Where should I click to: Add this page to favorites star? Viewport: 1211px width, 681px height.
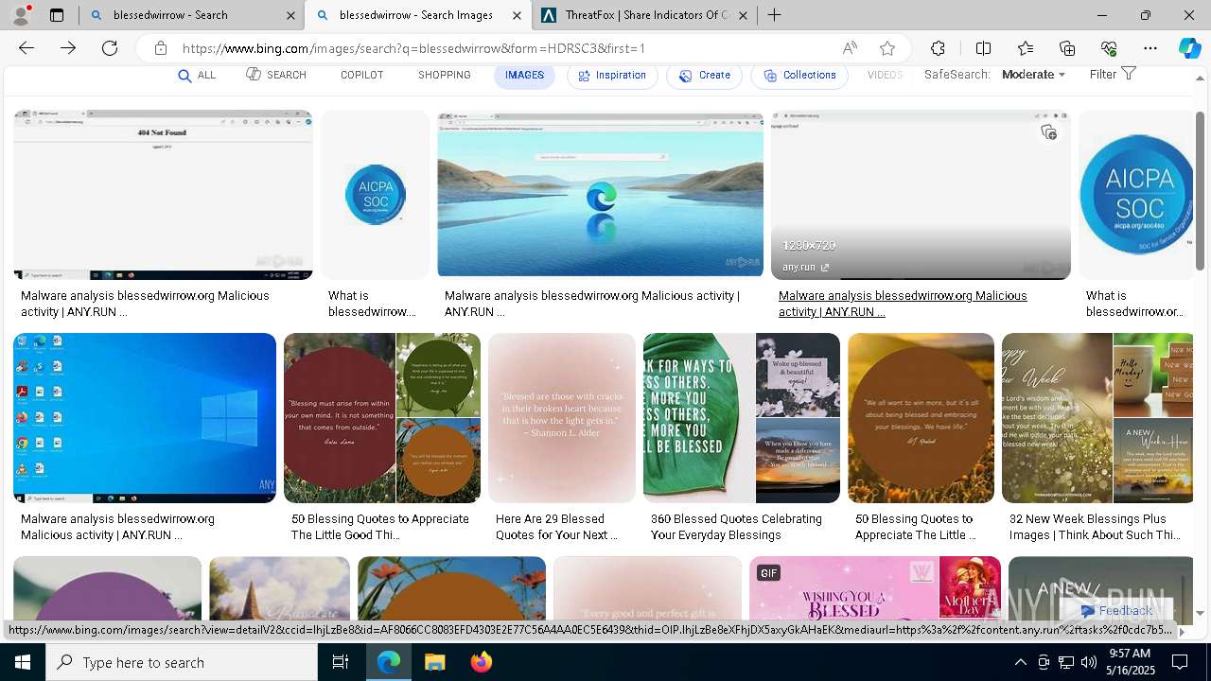coord(887,48)
